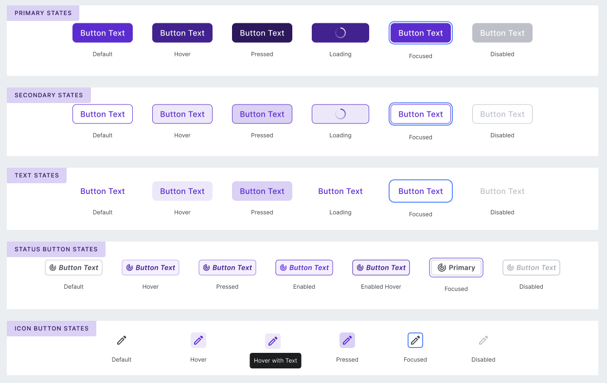Click the secondary Default outlined button
Screen dimensions: 607x383
pyautogui.click(x=103, y=114)
